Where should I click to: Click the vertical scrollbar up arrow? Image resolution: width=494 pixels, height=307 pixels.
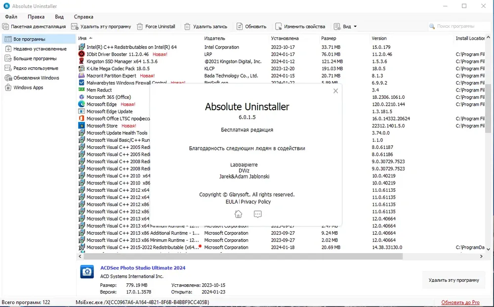coord(489,37)
